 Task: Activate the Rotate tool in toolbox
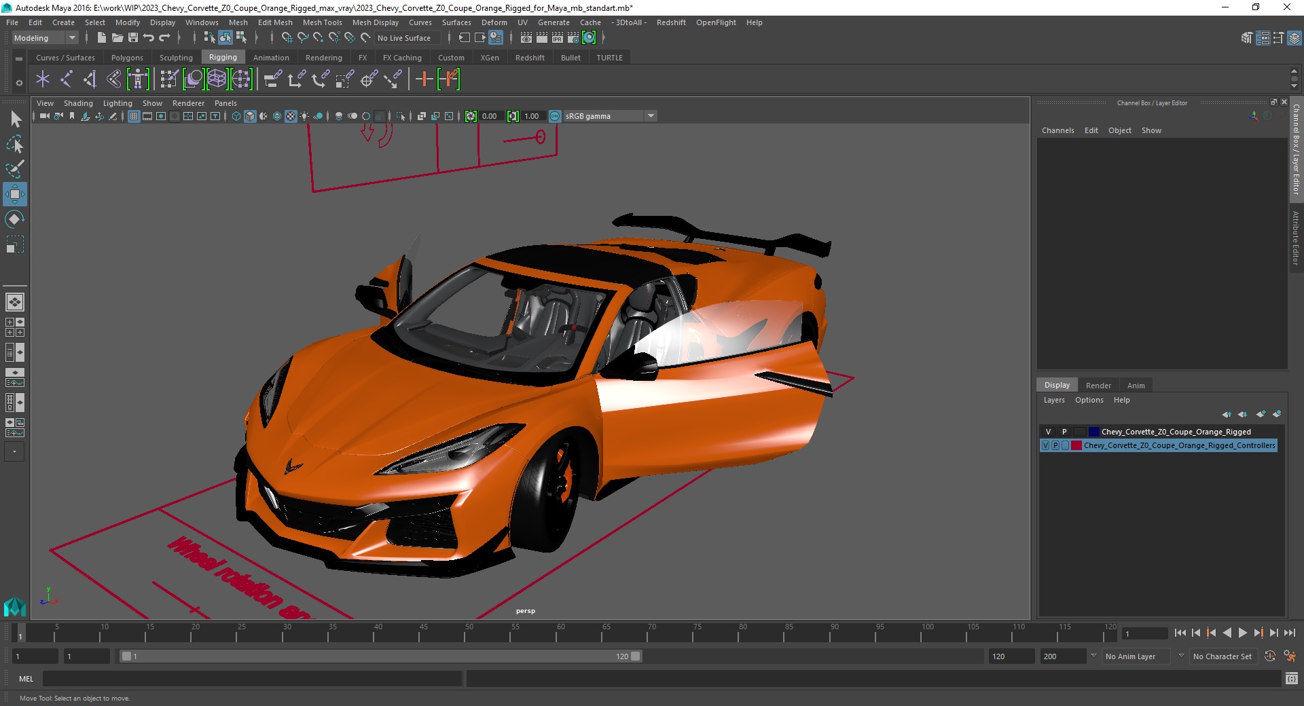point(15,219)
